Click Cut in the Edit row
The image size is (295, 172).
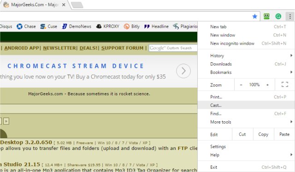point(242,134)
